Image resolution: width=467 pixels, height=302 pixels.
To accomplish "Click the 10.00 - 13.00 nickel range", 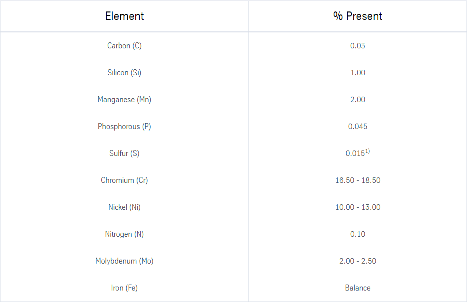I will [x=358, y=207].
